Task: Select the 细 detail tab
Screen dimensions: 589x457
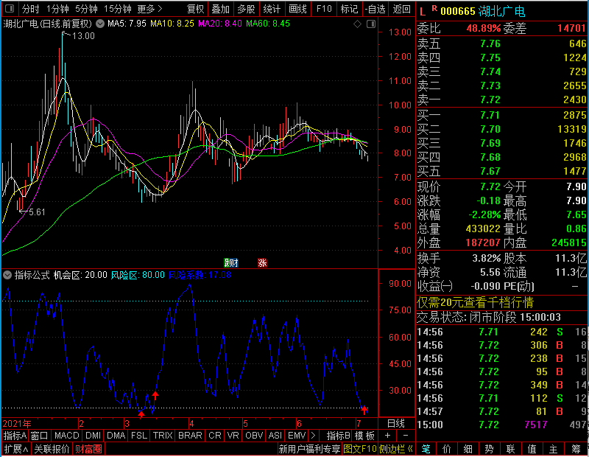Action: pos(468,449)
